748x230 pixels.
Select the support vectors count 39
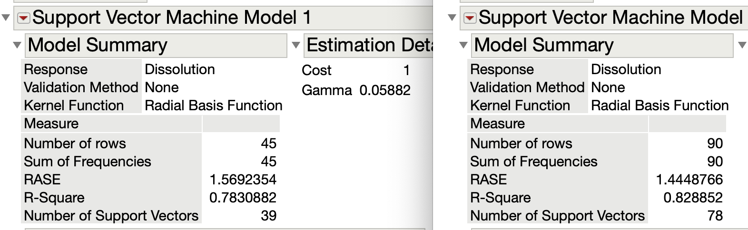coord(268,216)
